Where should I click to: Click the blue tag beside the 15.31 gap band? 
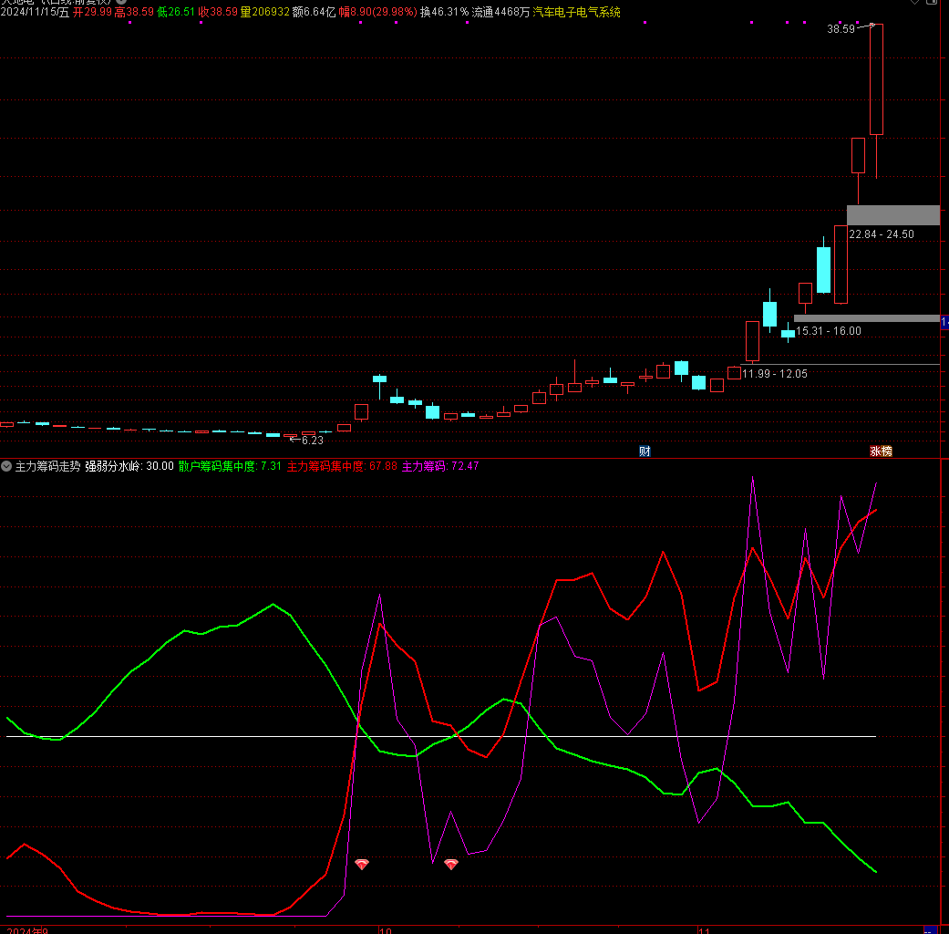[944, 322]
